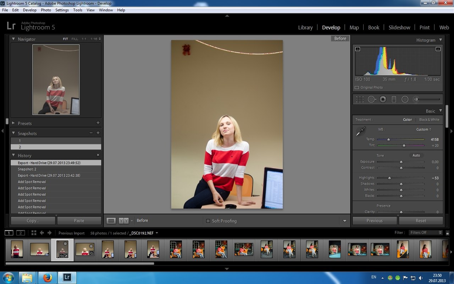Open Windows Explorer from the taskbar

(x=28, y=278)
